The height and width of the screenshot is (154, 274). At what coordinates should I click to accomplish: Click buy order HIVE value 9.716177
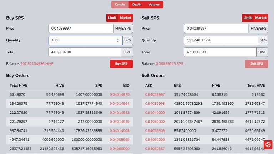56,122
